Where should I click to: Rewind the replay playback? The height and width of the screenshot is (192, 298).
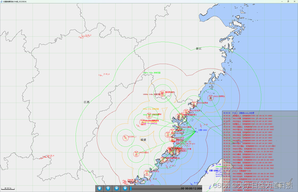(x=116, y=189)
